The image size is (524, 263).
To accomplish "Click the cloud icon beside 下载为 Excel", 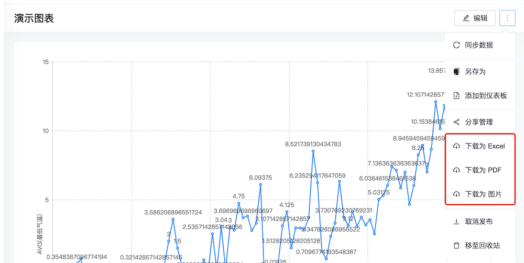I will click(x=456, y=146).
